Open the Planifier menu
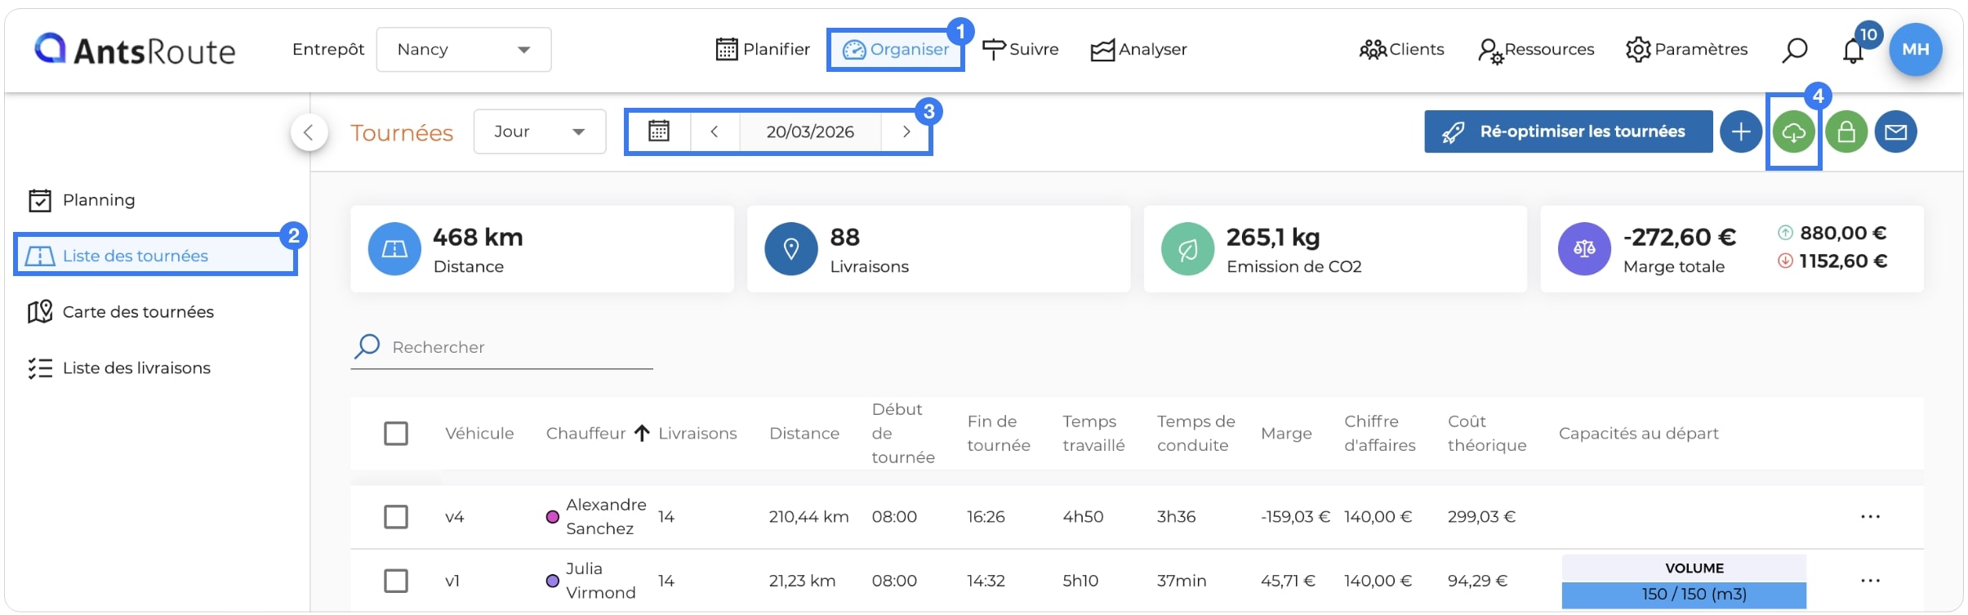 [763, 50]
